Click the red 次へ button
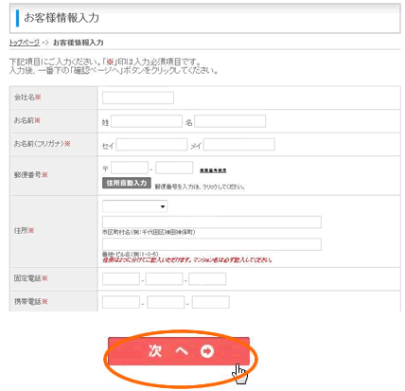Image resolution: width=405 pixels, height=391 pixels. (x=179, y=351)
